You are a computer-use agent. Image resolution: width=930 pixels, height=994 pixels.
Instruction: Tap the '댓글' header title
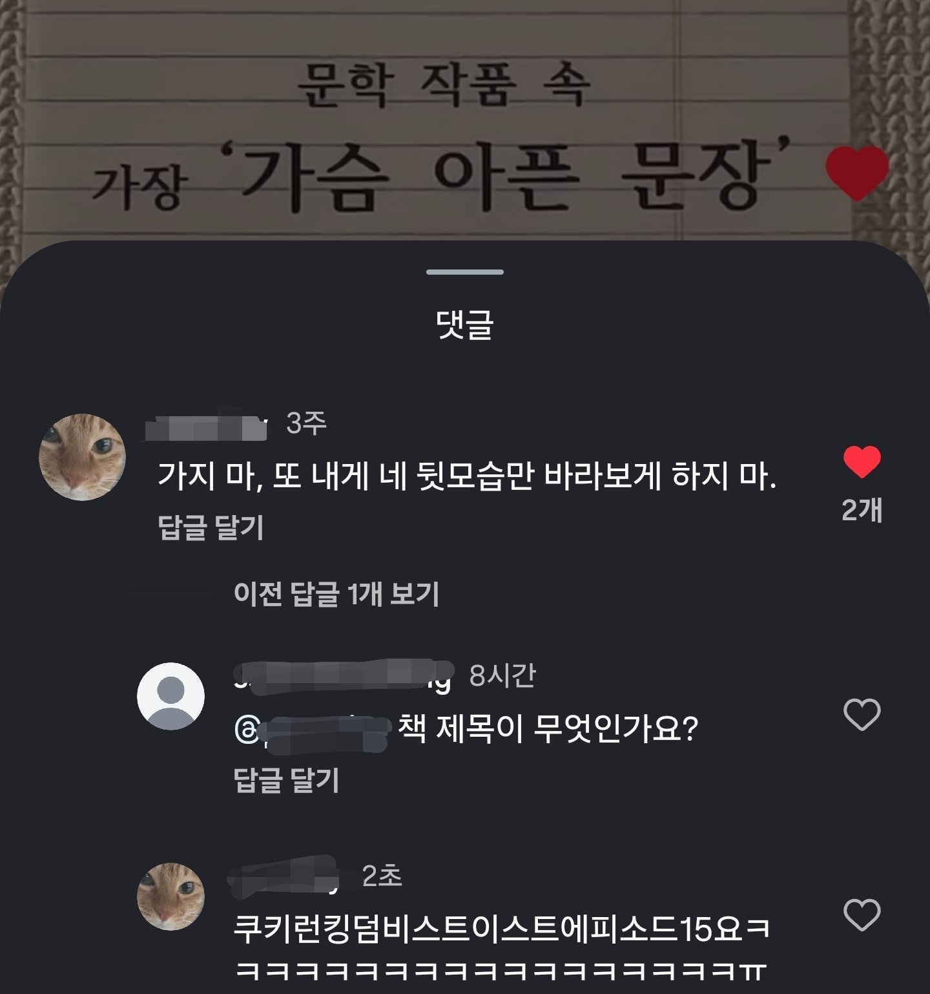[x=464, y=324]
